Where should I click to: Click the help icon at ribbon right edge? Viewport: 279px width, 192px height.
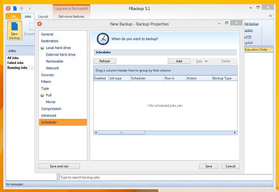coord(270,16)
